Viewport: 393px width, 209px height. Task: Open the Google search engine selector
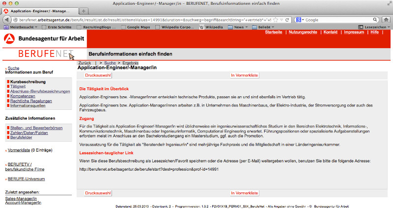pyautogui.click(x=300, y=20)
